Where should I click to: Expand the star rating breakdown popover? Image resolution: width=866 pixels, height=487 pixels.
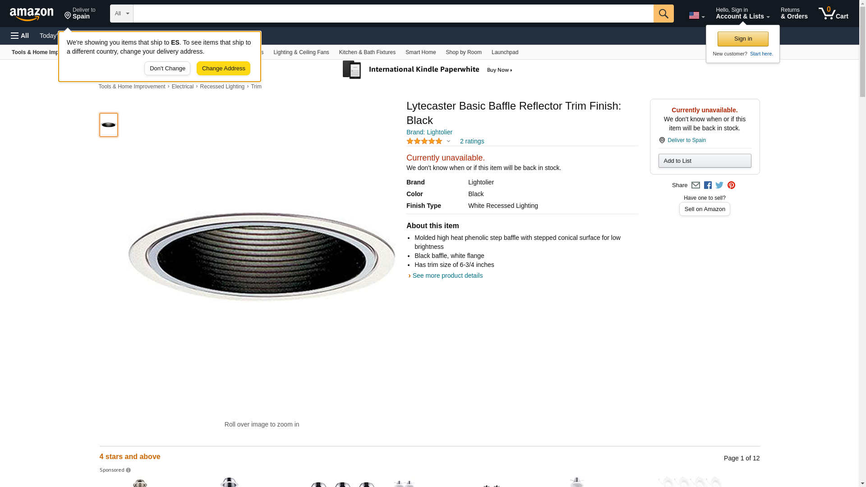point(448,141)
